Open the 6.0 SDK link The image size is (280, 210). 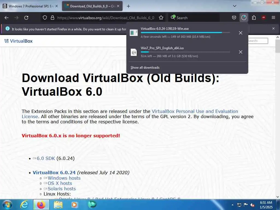[46, 158]
